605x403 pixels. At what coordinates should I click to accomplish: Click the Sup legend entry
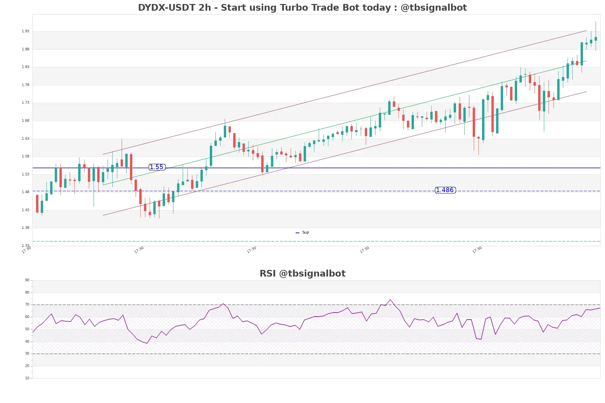302,233
